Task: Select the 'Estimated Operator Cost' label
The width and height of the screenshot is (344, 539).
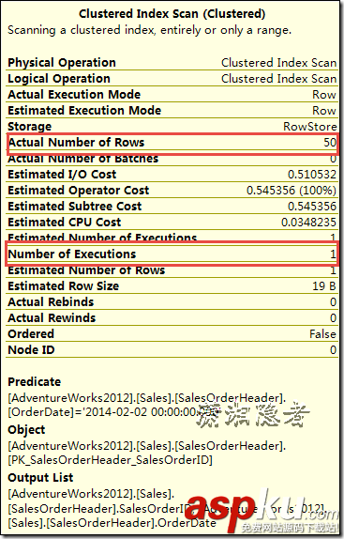Action: (x=79, y=190)
